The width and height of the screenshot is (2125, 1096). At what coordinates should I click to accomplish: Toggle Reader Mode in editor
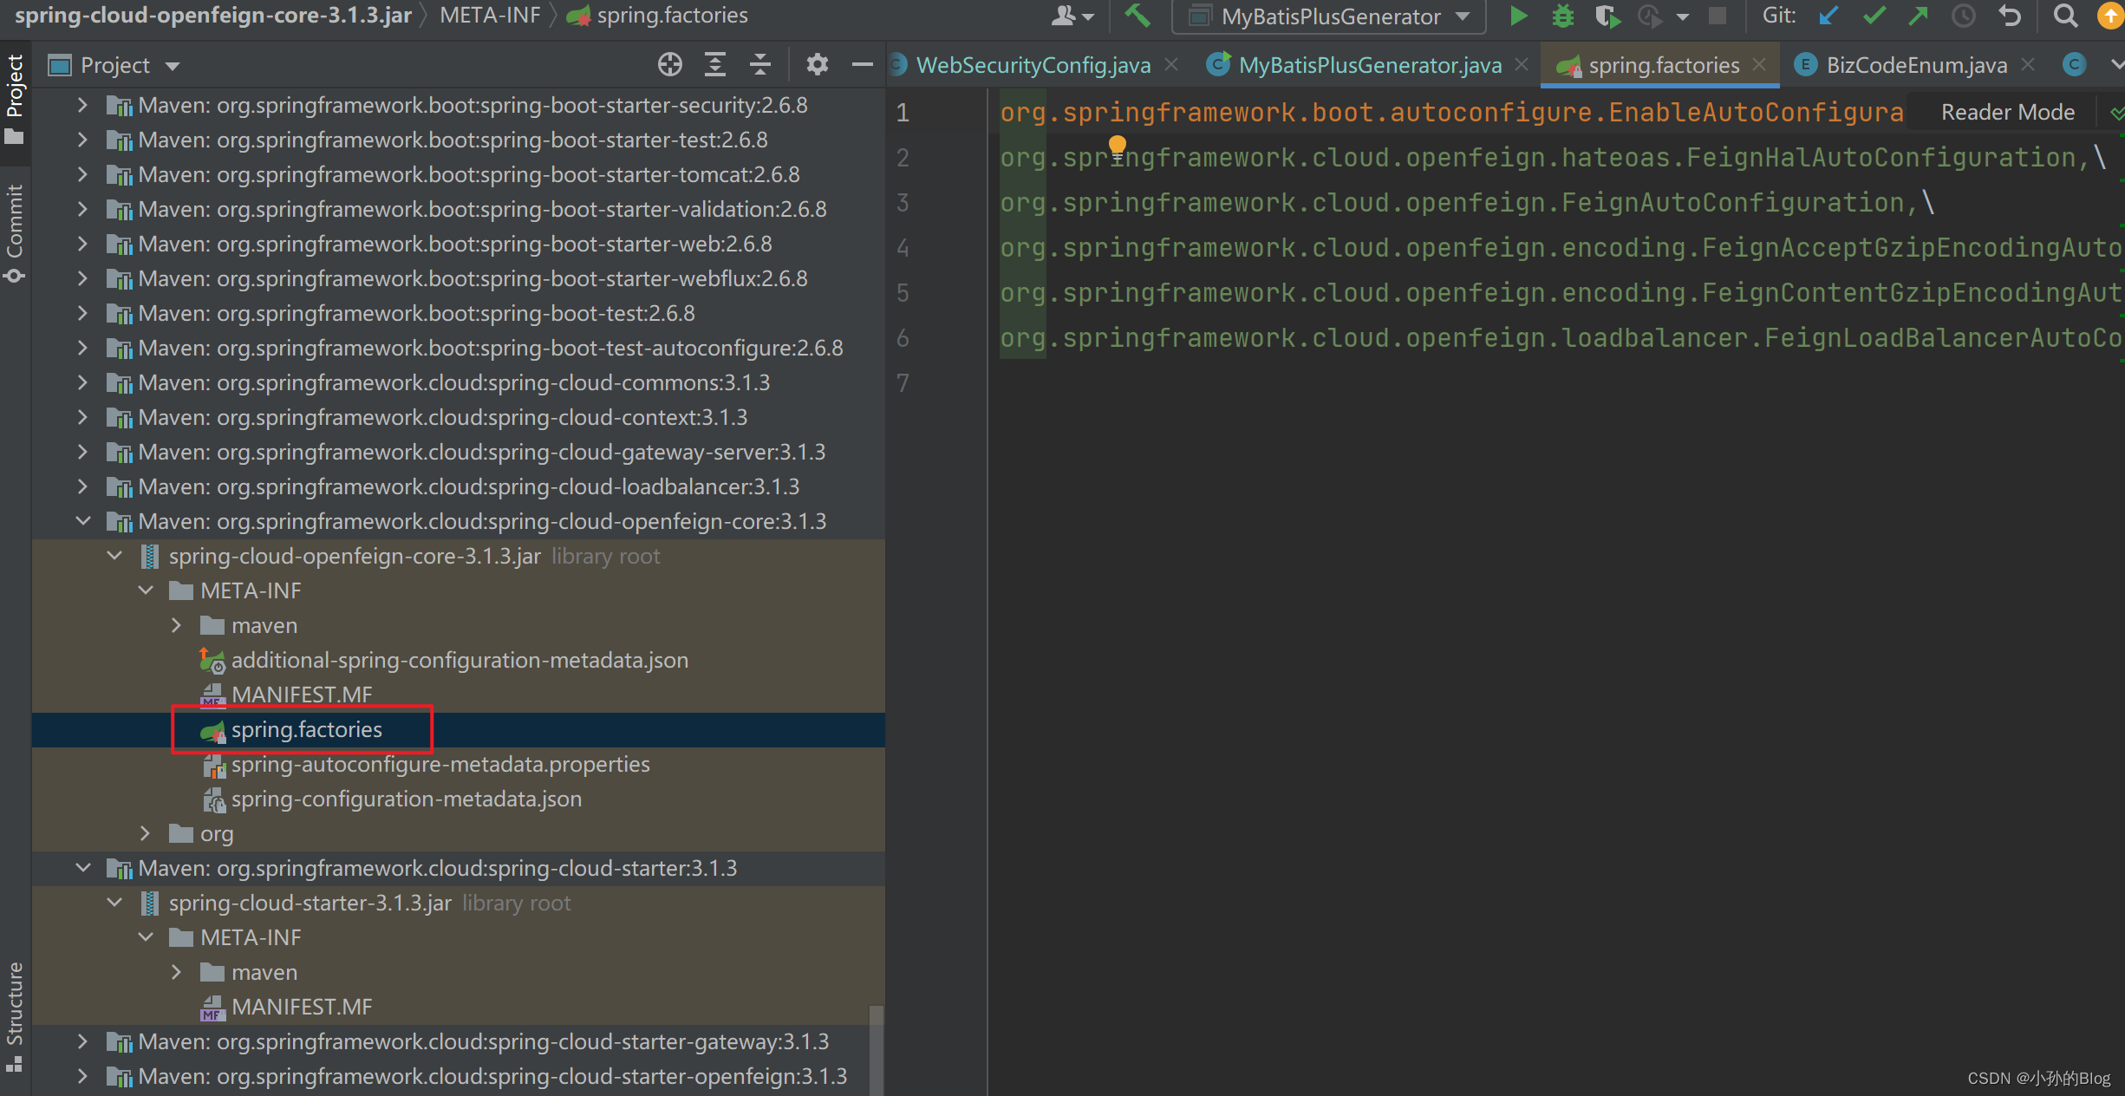click(2007, 112)
